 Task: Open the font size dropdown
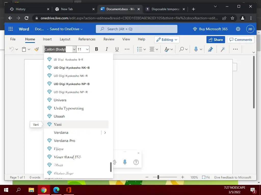point(87,49)
